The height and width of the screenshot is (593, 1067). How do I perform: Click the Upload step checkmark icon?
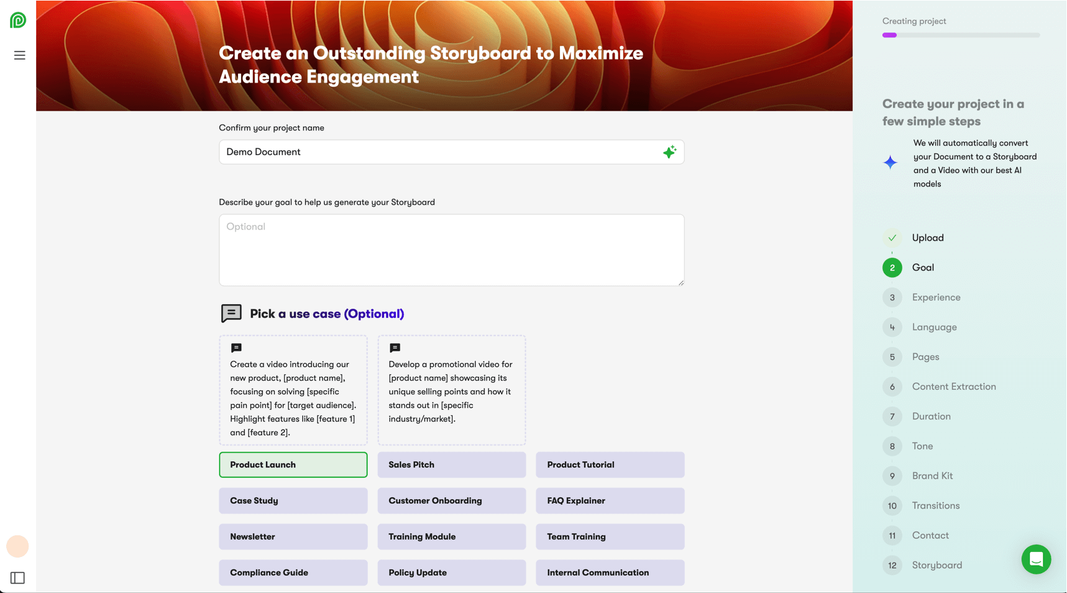point(892,238)
